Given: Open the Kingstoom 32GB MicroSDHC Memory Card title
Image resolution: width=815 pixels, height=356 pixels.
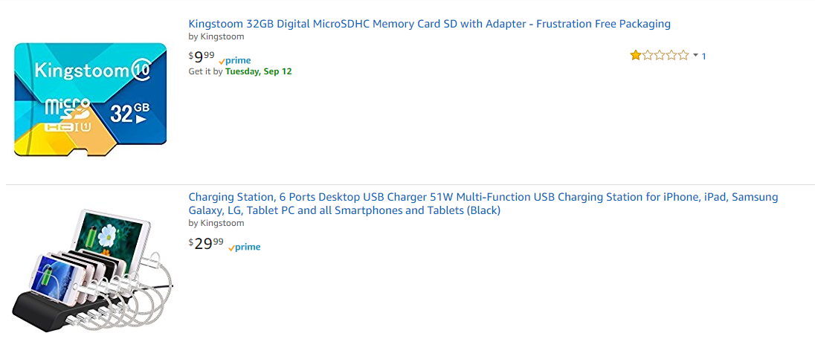Looking at the screenshot, I should [x=429, y=24].
